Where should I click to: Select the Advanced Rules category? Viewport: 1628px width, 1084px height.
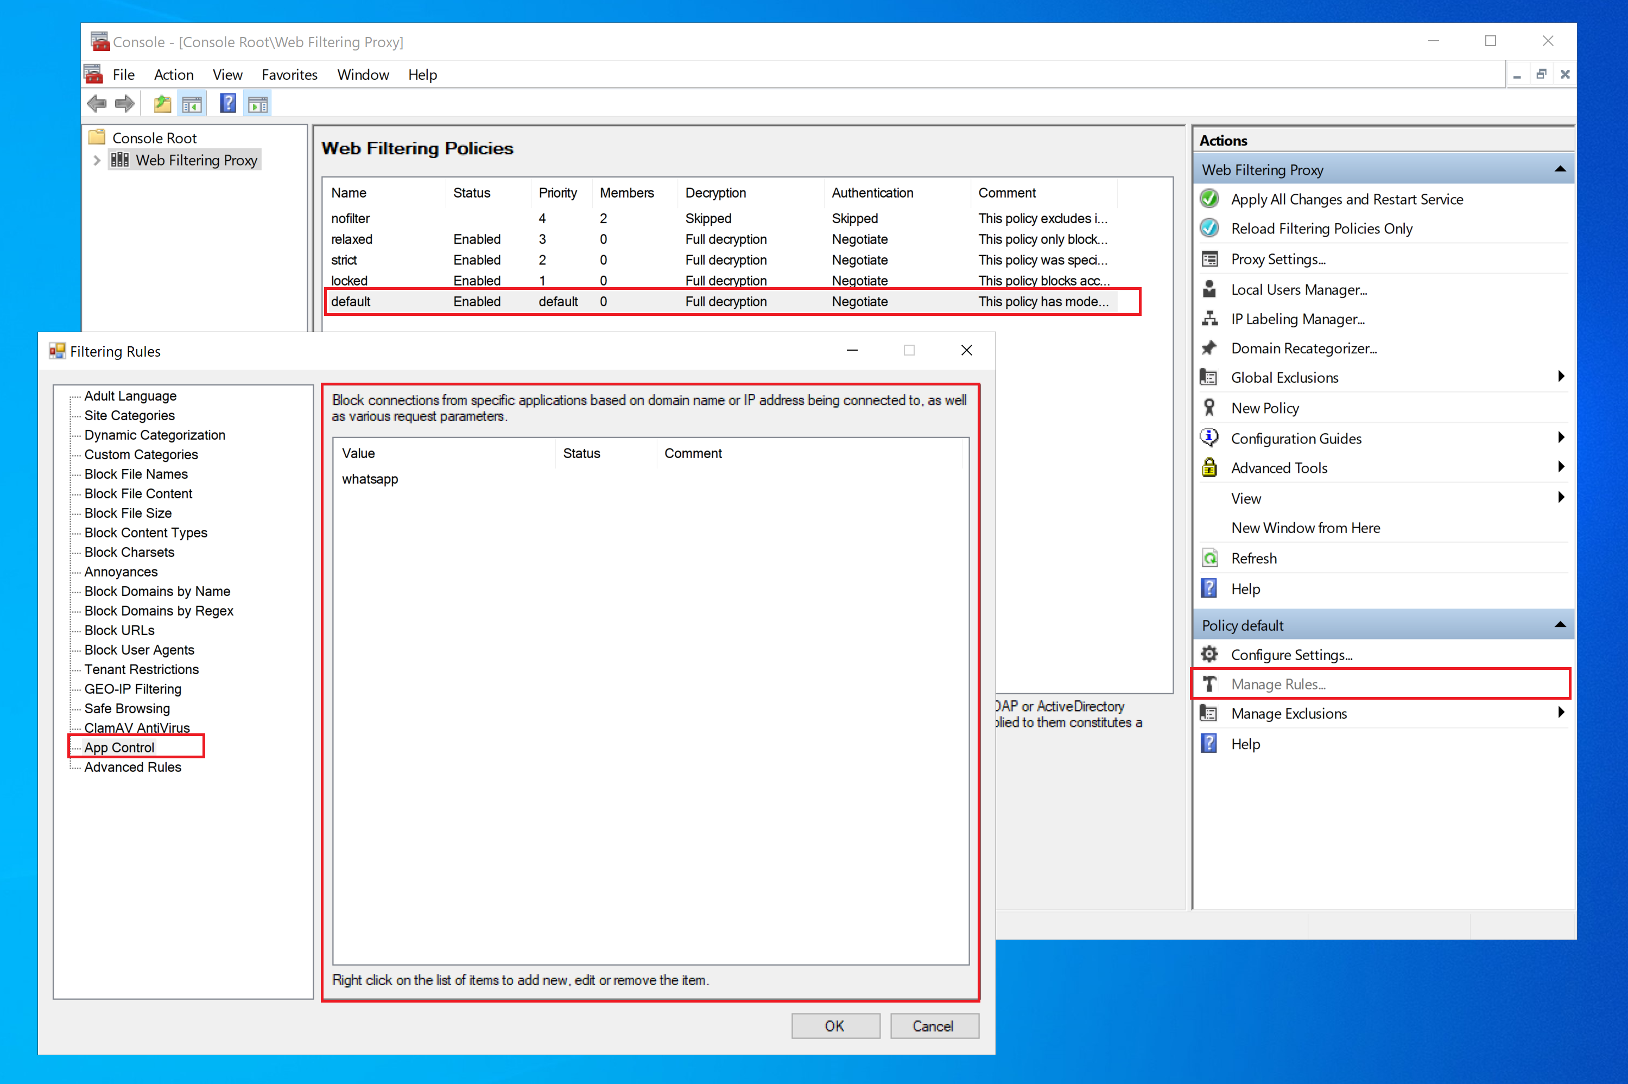(133, 768)
